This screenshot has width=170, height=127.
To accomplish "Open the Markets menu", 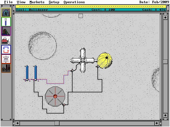I will [37, 2].
